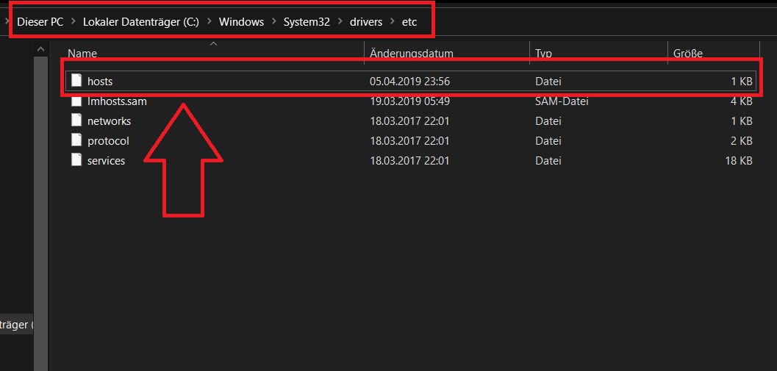Expand the chevron after Dieser PC

pyautogui.click(x=74, y=22)
